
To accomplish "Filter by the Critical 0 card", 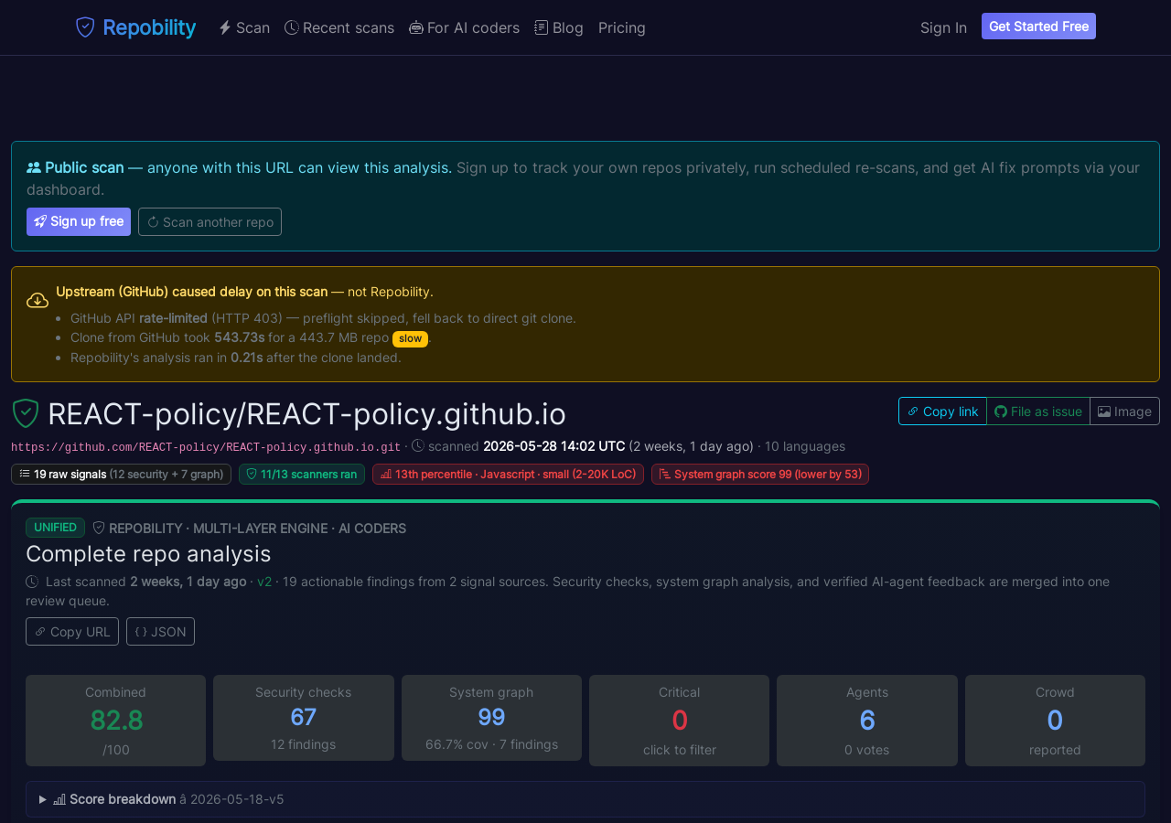I will pos(679,721).
